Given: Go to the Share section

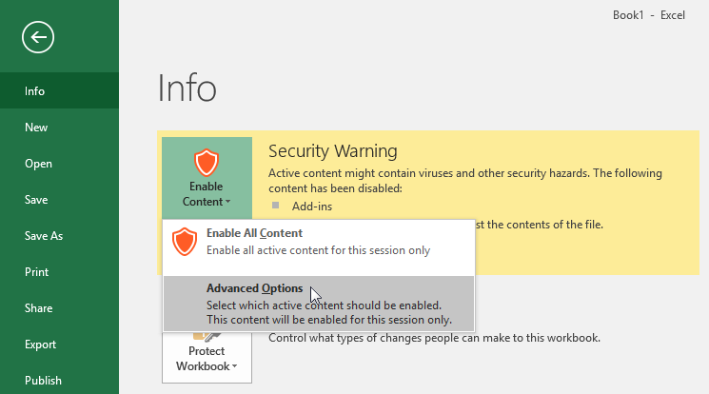Looking at the screenshot, I should pos(38,308).
